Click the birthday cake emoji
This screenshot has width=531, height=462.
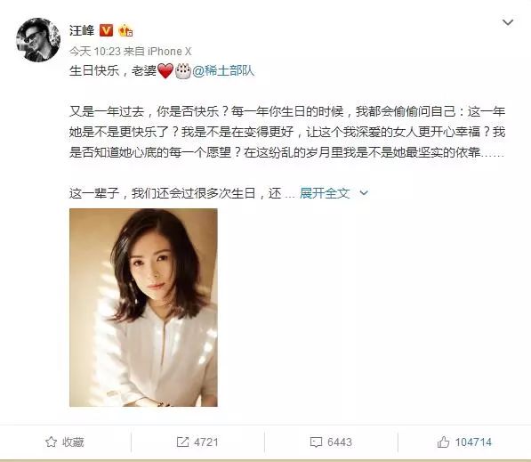[x=183, y=71]
